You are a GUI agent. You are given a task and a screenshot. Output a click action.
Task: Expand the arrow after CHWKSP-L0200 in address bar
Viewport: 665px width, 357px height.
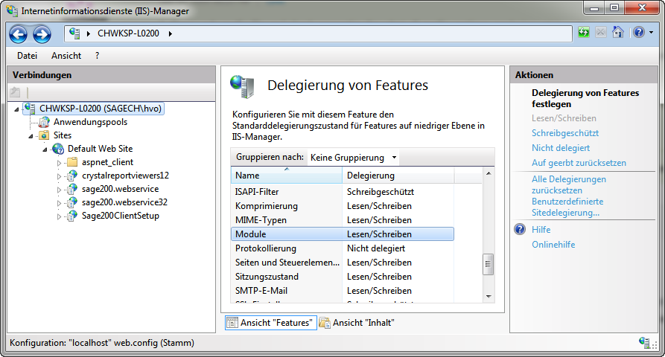tap(170, 33)
